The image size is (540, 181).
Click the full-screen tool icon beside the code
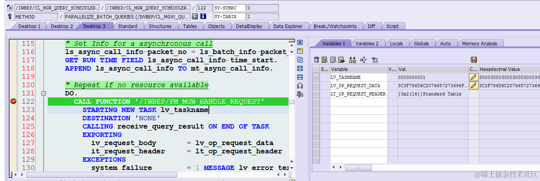point(300,68)
